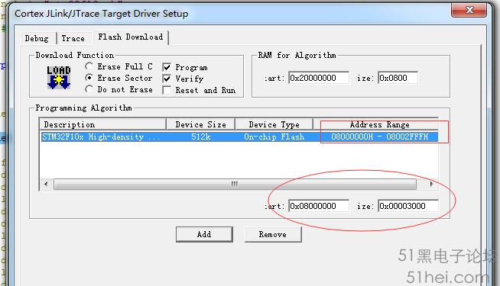Viewport: 500px width, 286px height.
Task: Switch to the Debug tab
Action: [37, 38]
